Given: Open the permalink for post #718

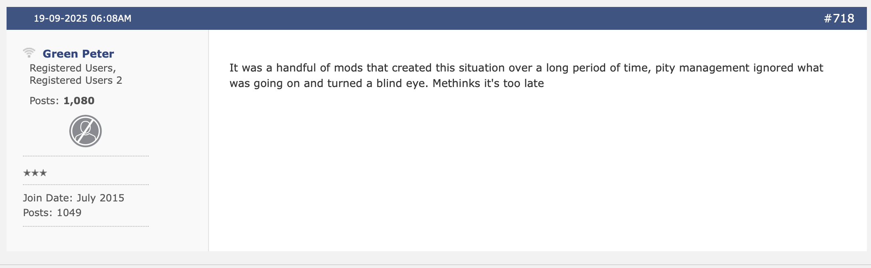Looking at the screenshot, I should point(839,18).
